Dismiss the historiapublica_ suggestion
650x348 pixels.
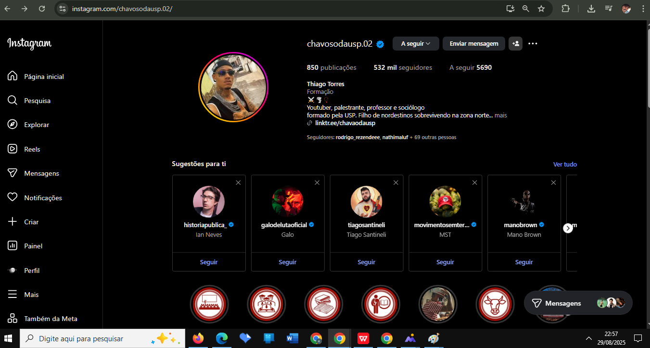[x=238, y=182]
